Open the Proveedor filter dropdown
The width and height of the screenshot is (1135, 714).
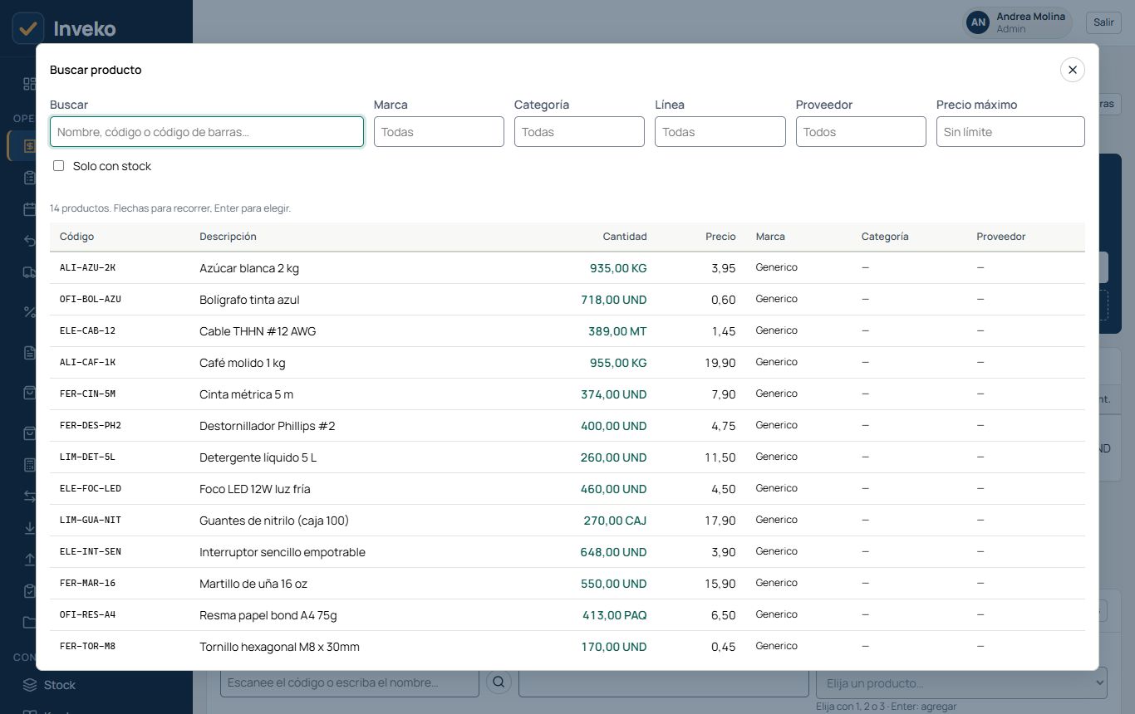coord(861,132)
